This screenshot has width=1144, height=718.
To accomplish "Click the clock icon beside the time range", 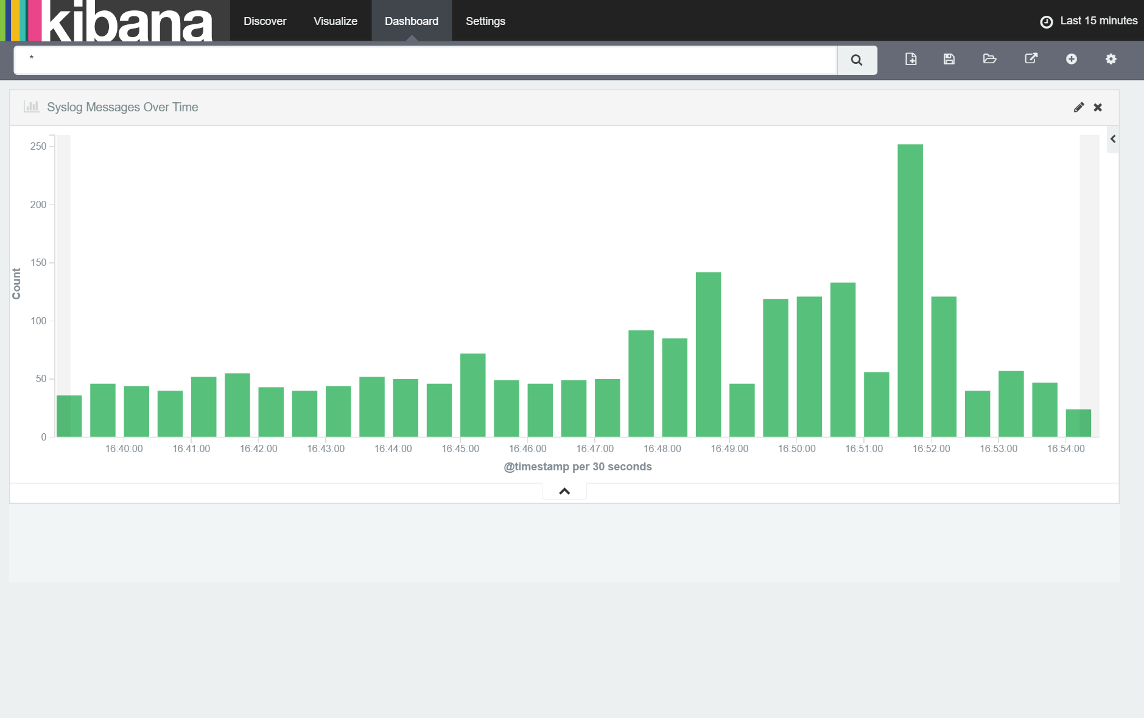I will [x=1046, y=22].
